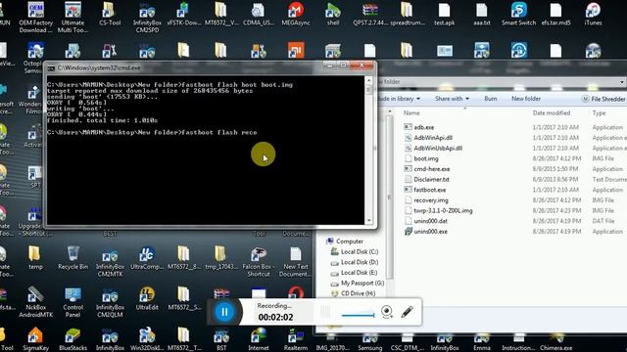Launch InfinityBox CM2SPD shortcut
The image size is (627, 352).
coord(147,18)
